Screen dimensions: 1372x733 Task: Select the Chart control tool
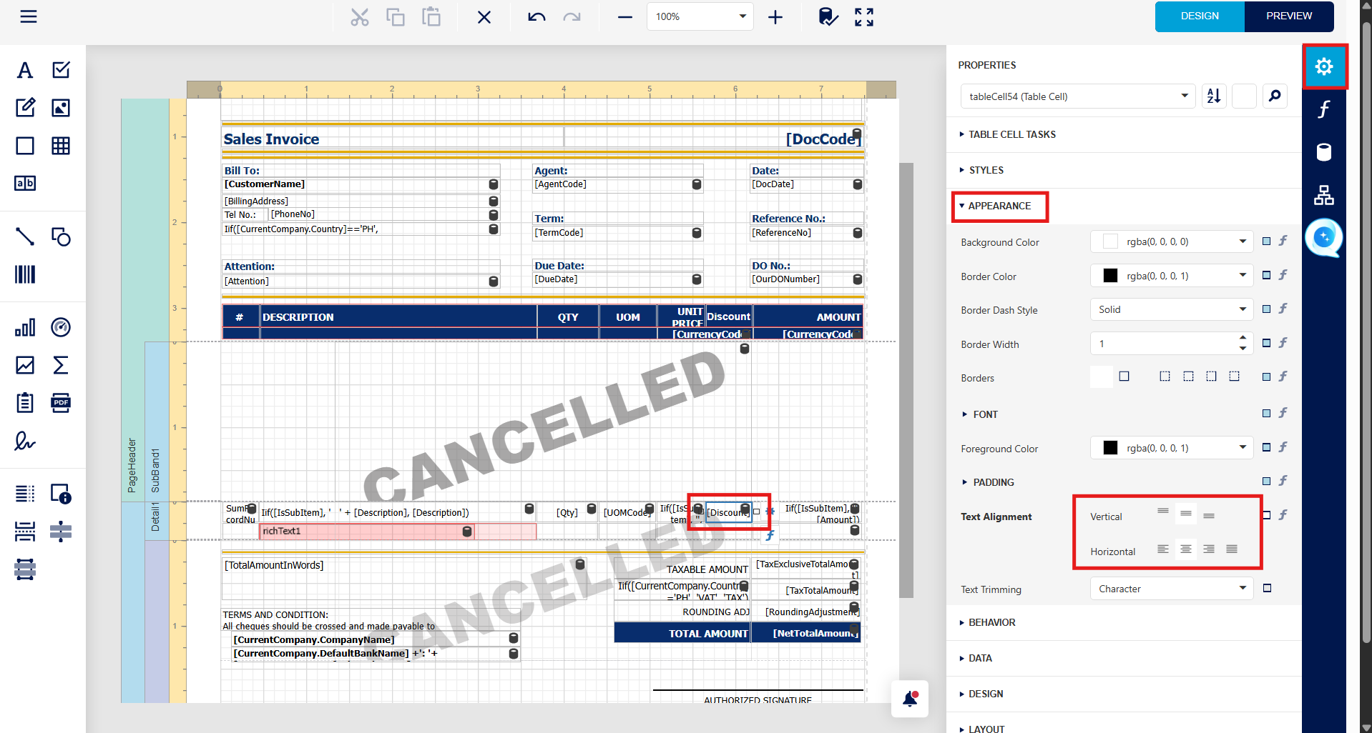(x=25, y=327)
